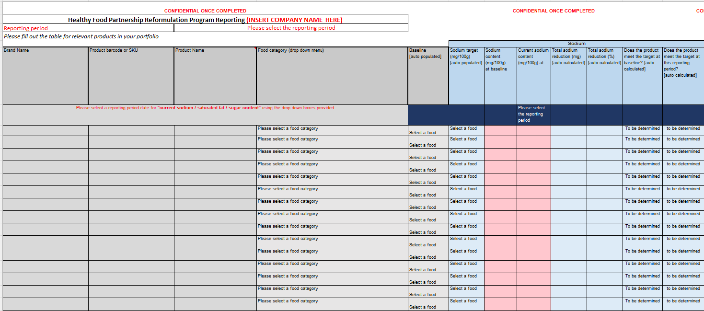Viewport: 704px width, 311px height.
Task: Click the "meet the target at baseline?" header
Action: [643, 76]
